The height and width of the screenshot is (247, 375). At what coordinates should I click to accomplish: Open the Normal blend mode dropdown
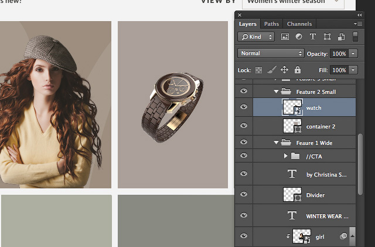click(271, 53)
